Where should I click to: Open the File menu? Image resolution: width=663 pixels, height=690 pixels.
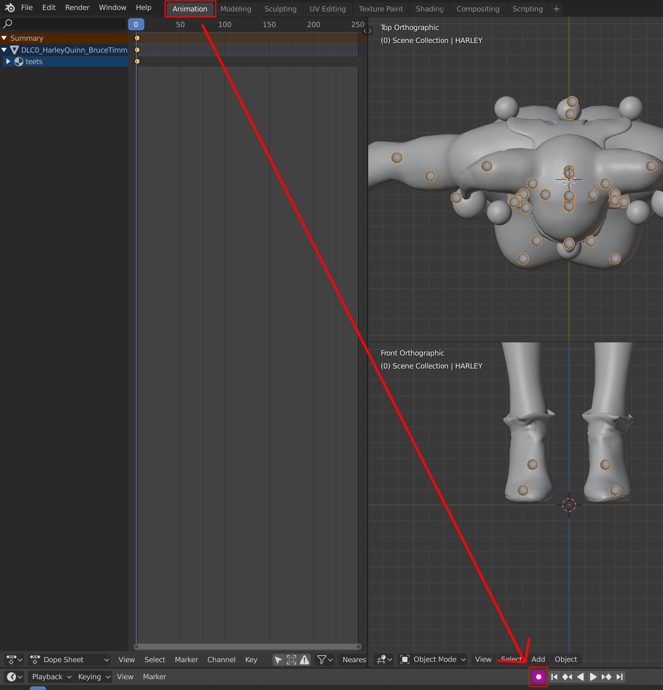(27, 8)
